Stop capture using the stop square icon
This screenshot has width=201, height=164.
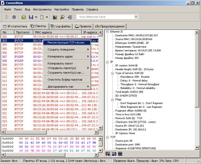(14, 17)
